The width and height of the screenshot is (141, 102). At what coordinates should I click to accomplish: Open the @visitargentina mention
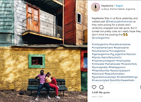tap(101, 38)
